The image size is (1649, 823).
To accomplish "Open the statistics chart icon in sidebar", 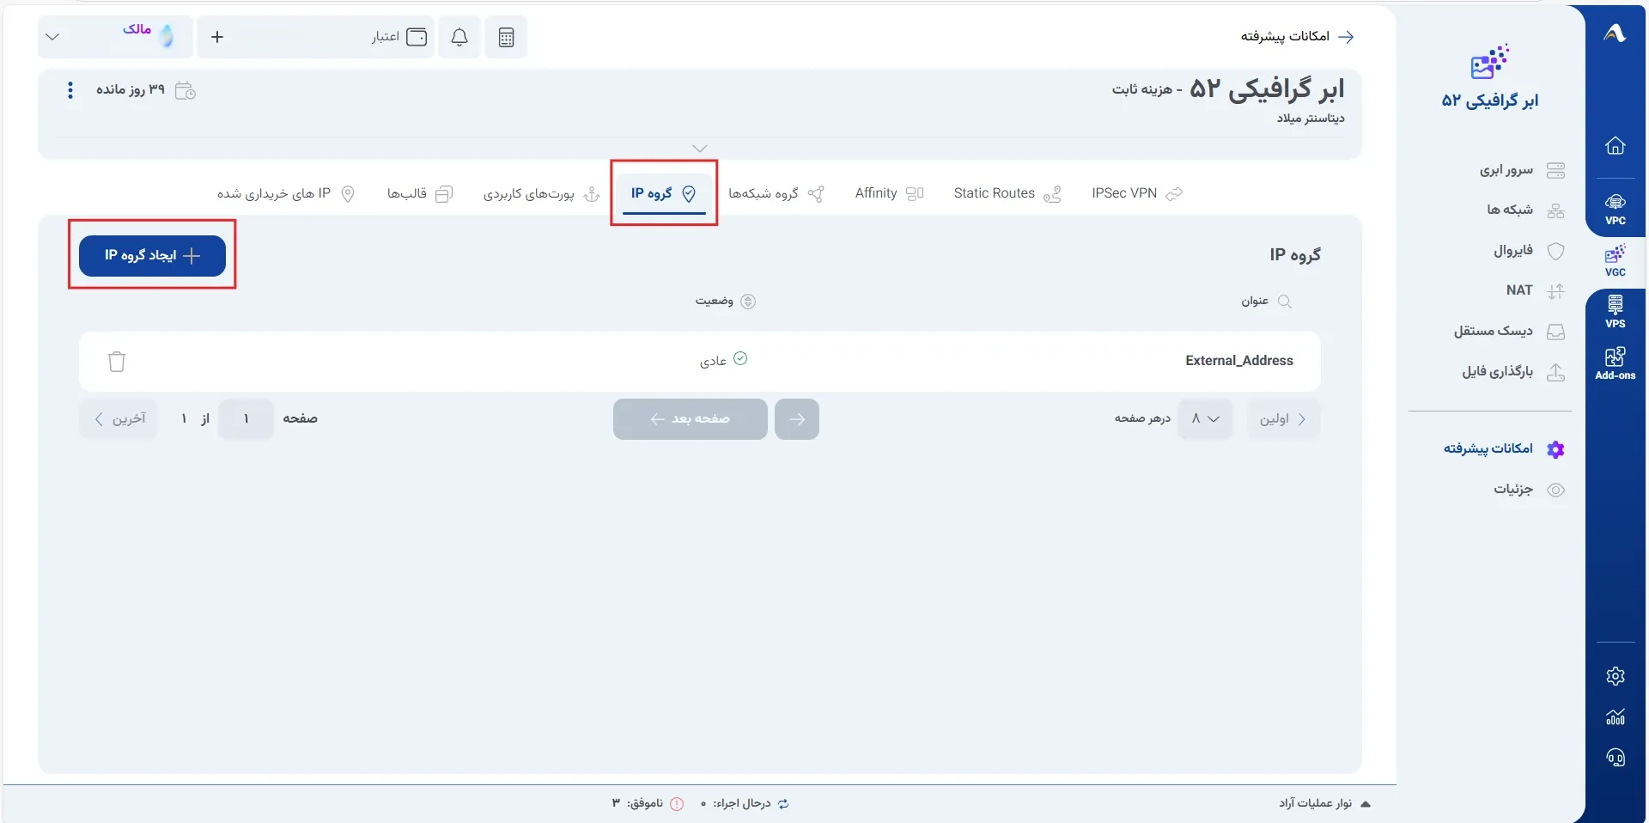I will tap(1615, 716).
